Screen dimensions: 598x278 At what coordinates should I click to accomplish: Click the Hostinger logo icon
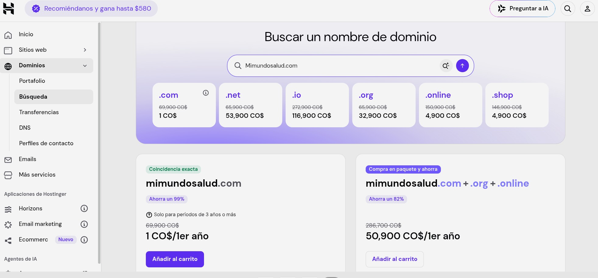(9, 9)
